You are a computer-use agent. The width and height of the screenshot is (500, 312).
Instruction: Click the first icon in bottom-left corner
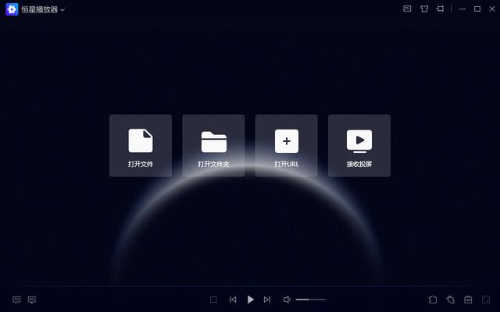[x=16, y=300]
